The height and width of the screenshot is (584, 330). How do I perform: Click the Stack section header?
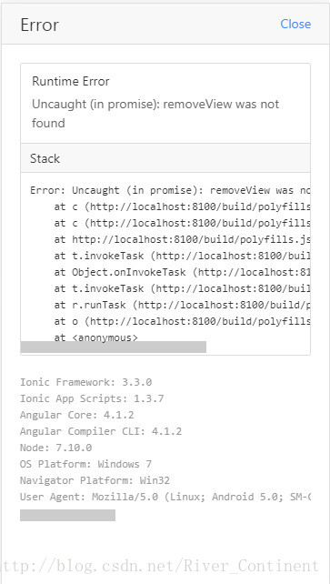tap(165, 158)
